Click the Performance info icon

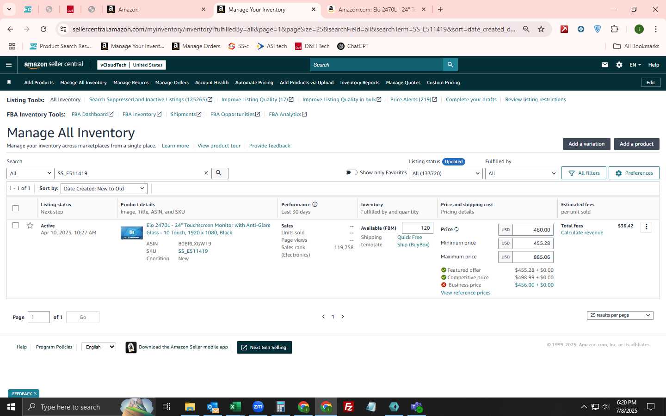click(x=315, y=204)
